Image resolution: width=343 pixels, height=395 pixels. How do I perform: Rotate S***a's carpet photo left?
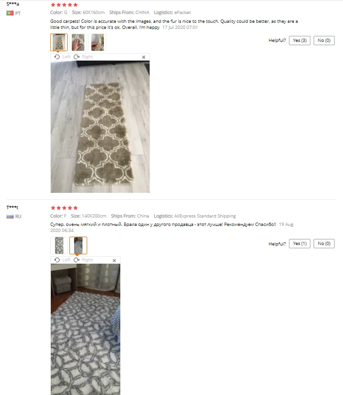click(x=62, y=57)
